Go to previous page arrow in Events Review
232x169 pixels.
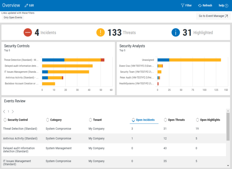(x=4, y=112)
